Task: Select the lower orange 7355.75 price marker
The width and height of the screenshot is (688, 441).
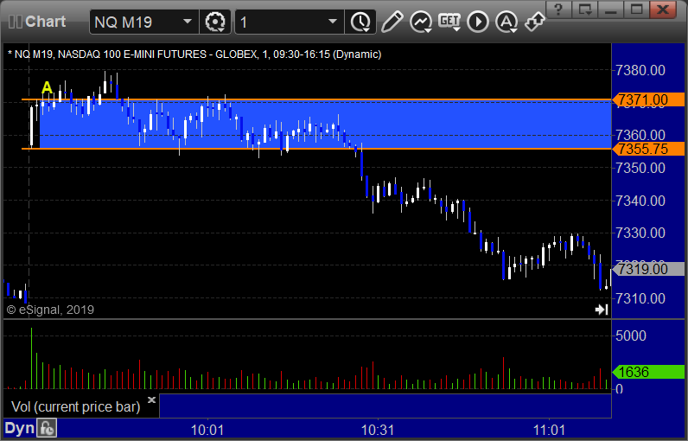Action: (x=648, y=149)
